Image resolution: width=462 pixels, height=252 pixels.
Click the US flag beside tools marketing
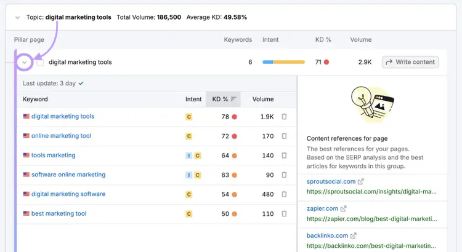pos(26,155)
